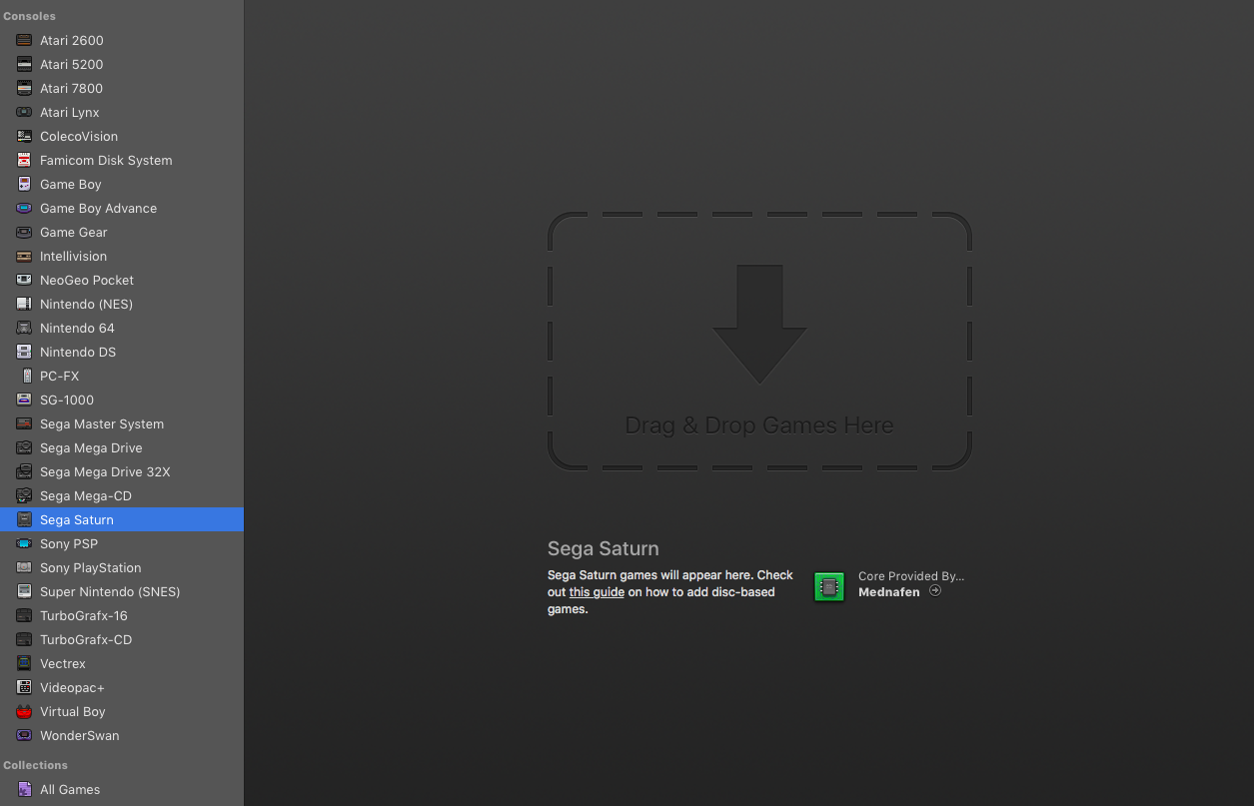Select the PC-FX tower icon

point(27,376)
